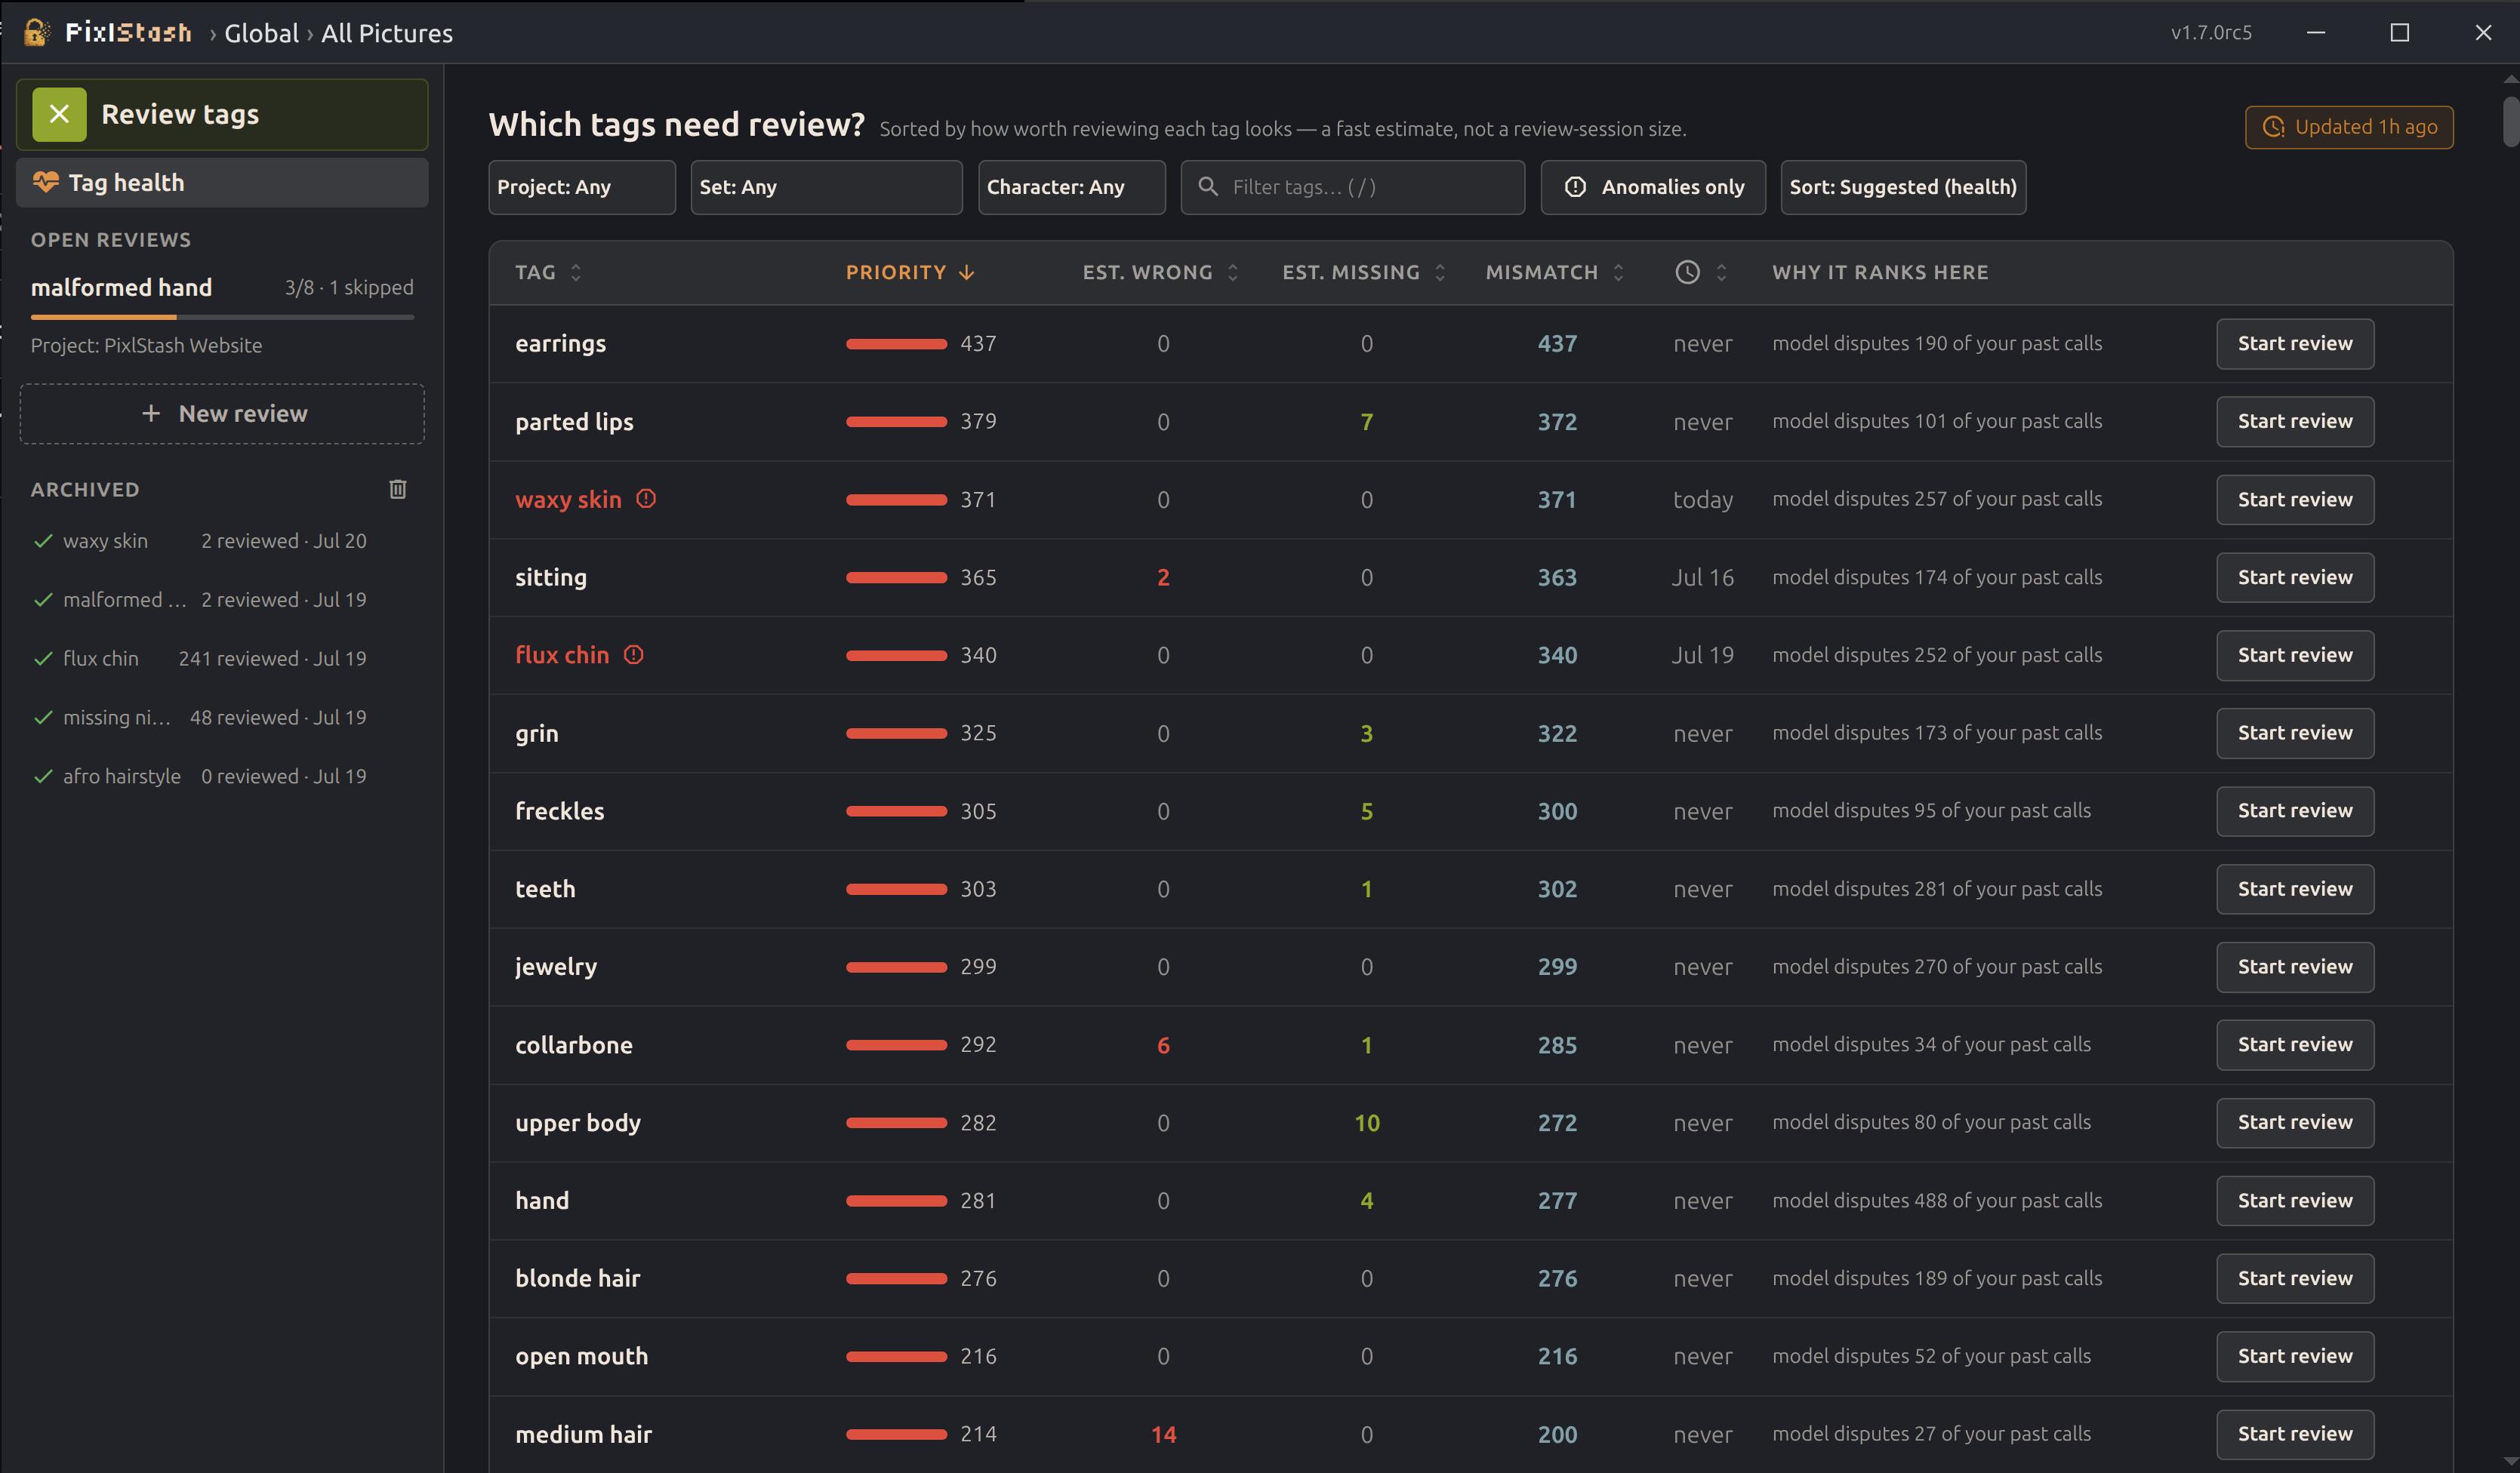
Task: Click the checkmark icon beside archived waxy skin
Action: (43, 540)
